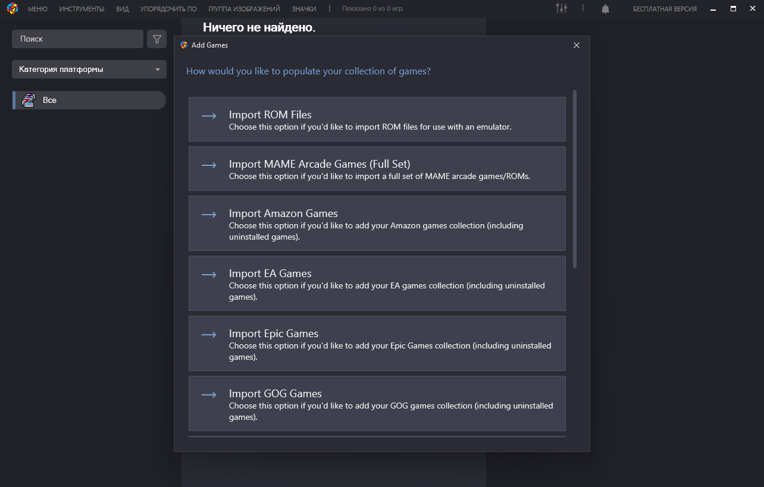Choose Import GOG Games option
Screen dimensions: 764x487
tap(377, 404)
